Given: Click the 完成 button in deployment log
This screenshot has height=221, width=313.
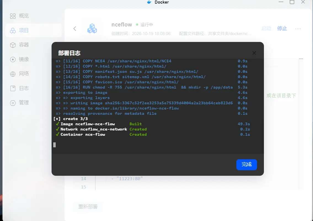Looking at the screenshot, I should point(247,165).
